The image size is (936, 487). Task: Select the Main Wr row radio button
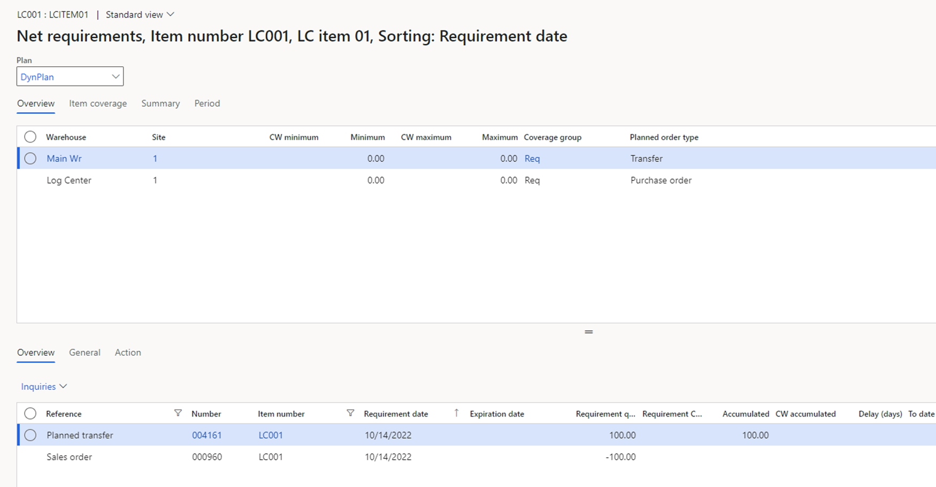(x=30, y=159)
